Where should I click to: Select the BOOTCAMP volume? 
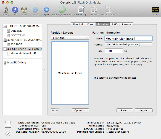22,35
